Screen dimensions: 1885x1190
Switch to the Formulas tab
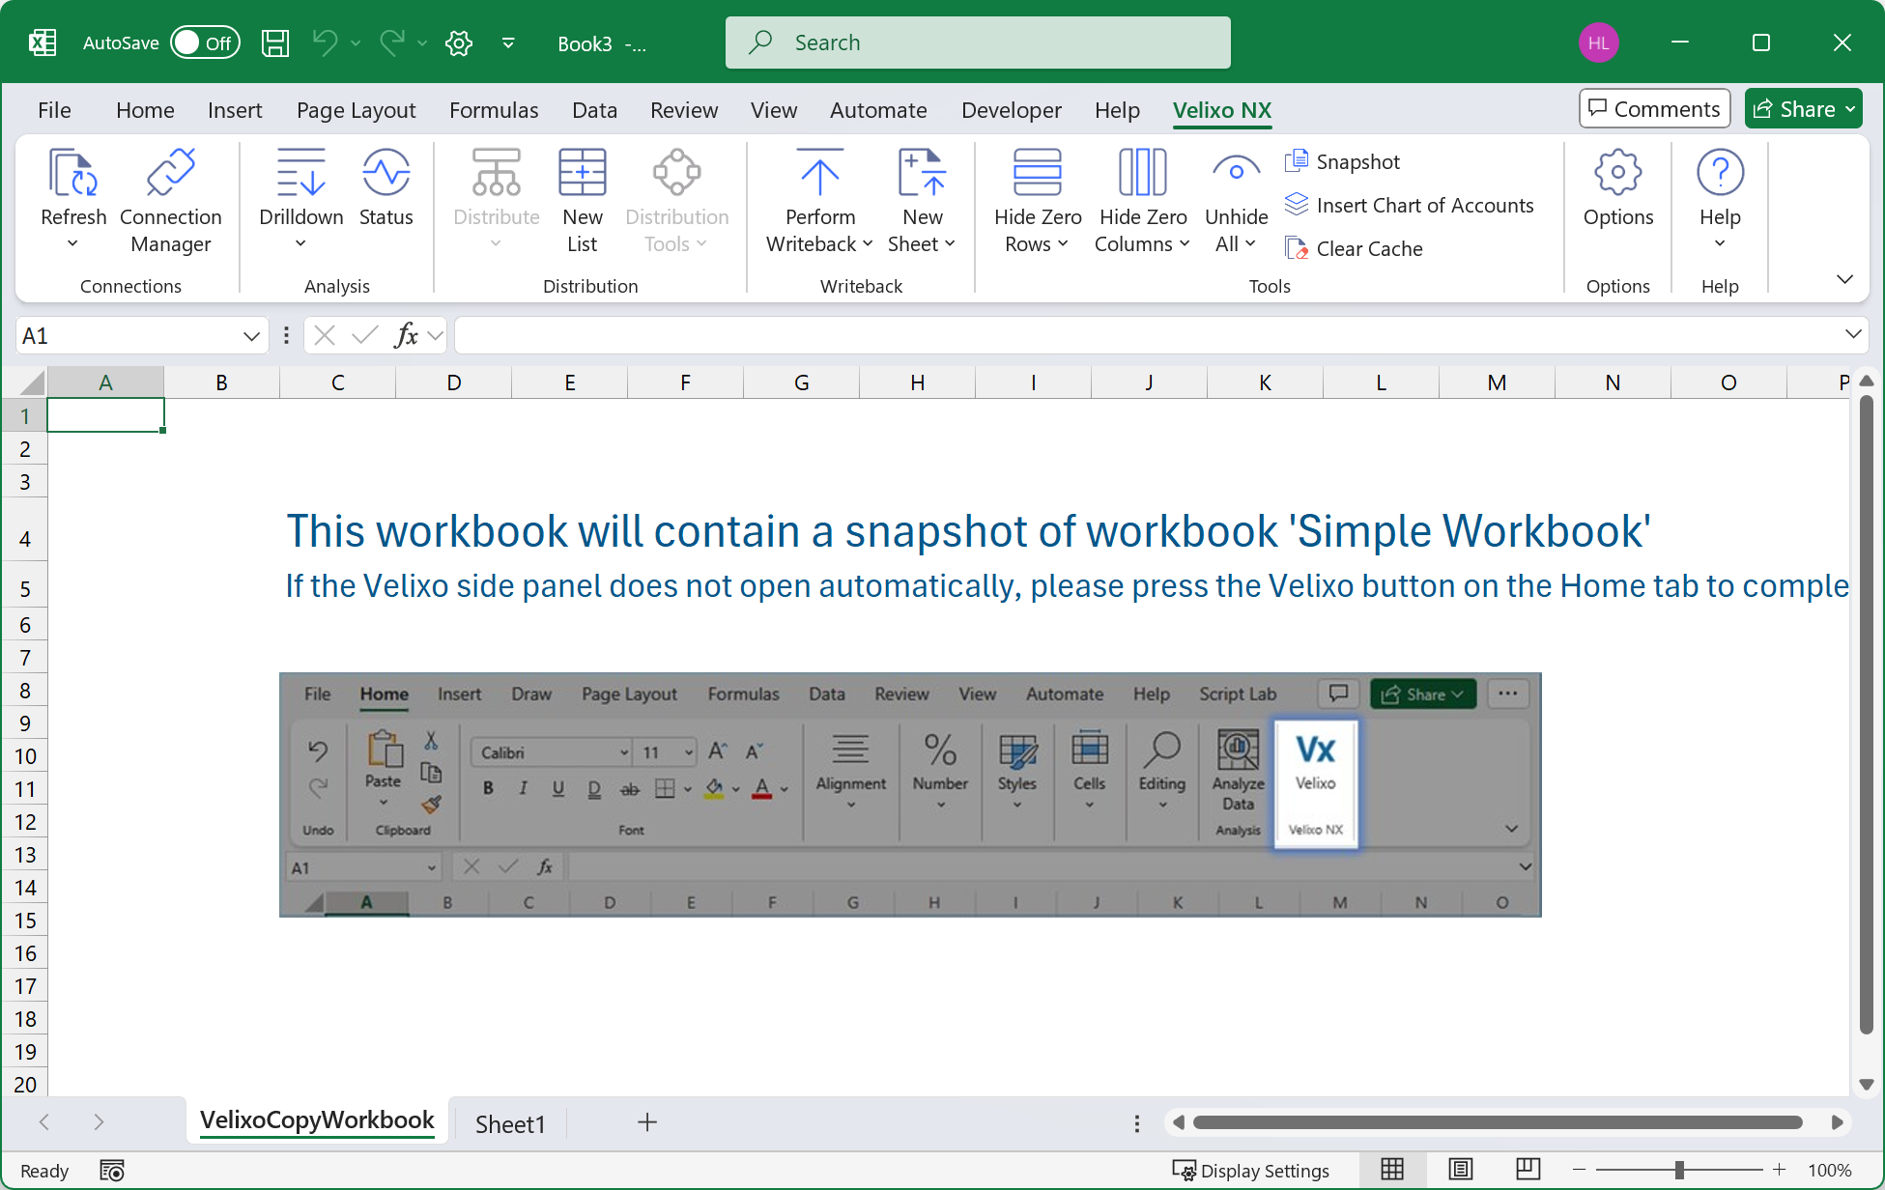pyautogui.click(x=494, y=110)
